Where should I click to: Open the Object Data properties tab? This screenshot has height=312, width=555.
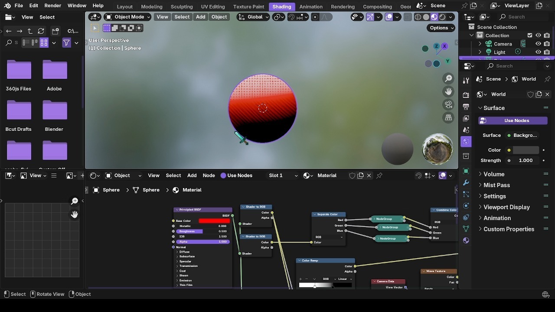coord(466,228)
